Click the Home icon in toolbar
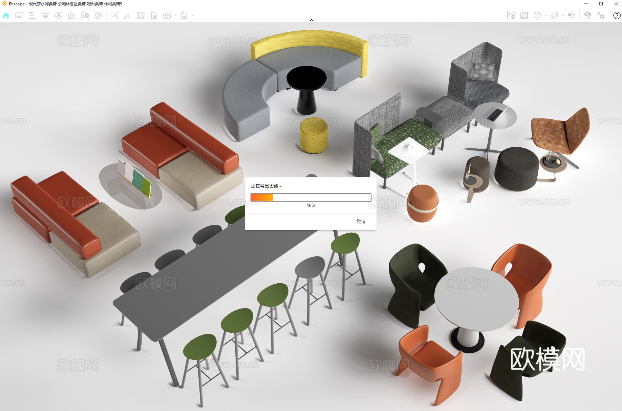 point(6,16)
